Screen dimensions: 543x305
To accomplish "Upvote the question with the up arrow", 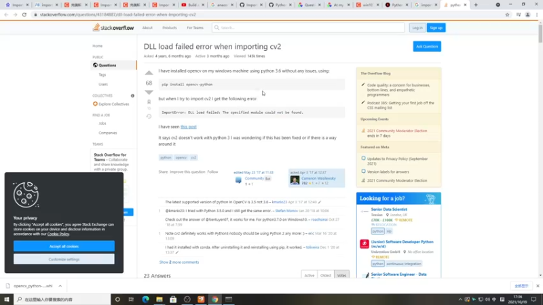I will tap(149, 73).
